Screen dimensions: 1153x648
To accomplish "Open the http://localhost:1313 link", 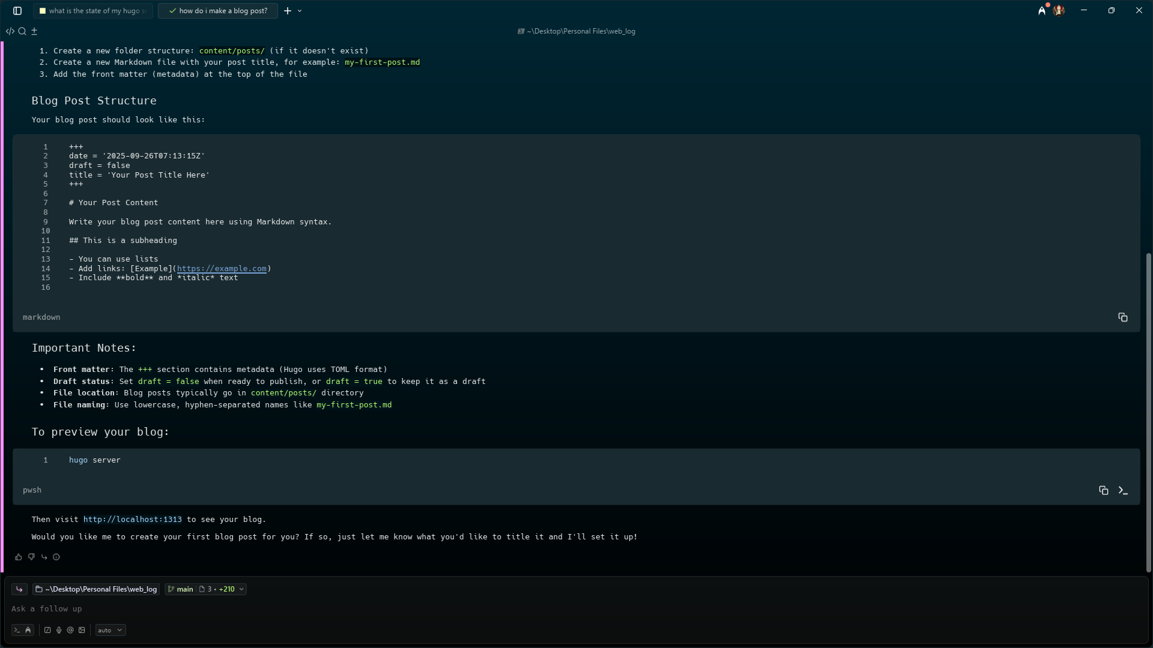I will coord(132,520).
